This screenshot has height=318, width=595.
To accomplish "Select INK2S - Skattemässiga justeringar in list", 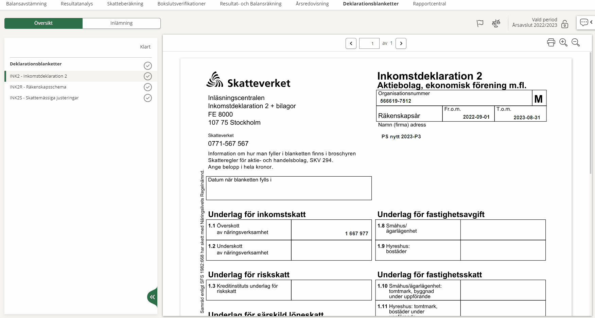I will click(44, 98).
